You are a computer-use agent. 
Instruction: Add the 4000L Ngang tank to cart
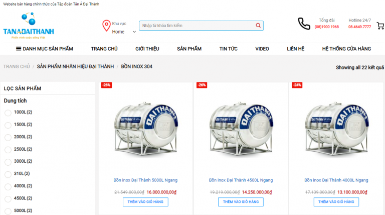pyautogui.click(x=336, y=202)
